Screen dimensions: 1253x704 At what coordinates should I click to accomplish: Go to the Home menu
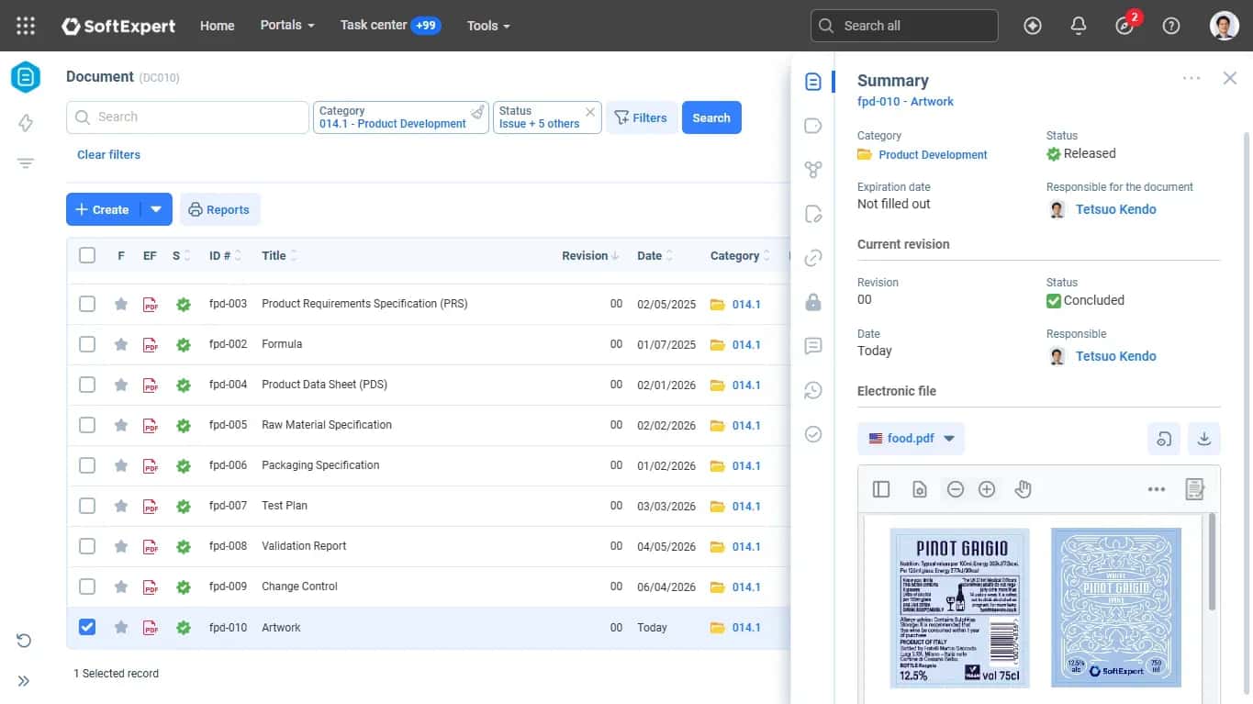218,26
